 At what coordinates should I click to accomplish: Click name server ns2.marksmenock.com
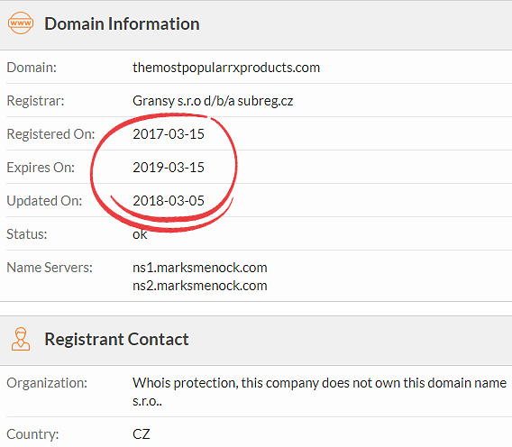(200, 286)
